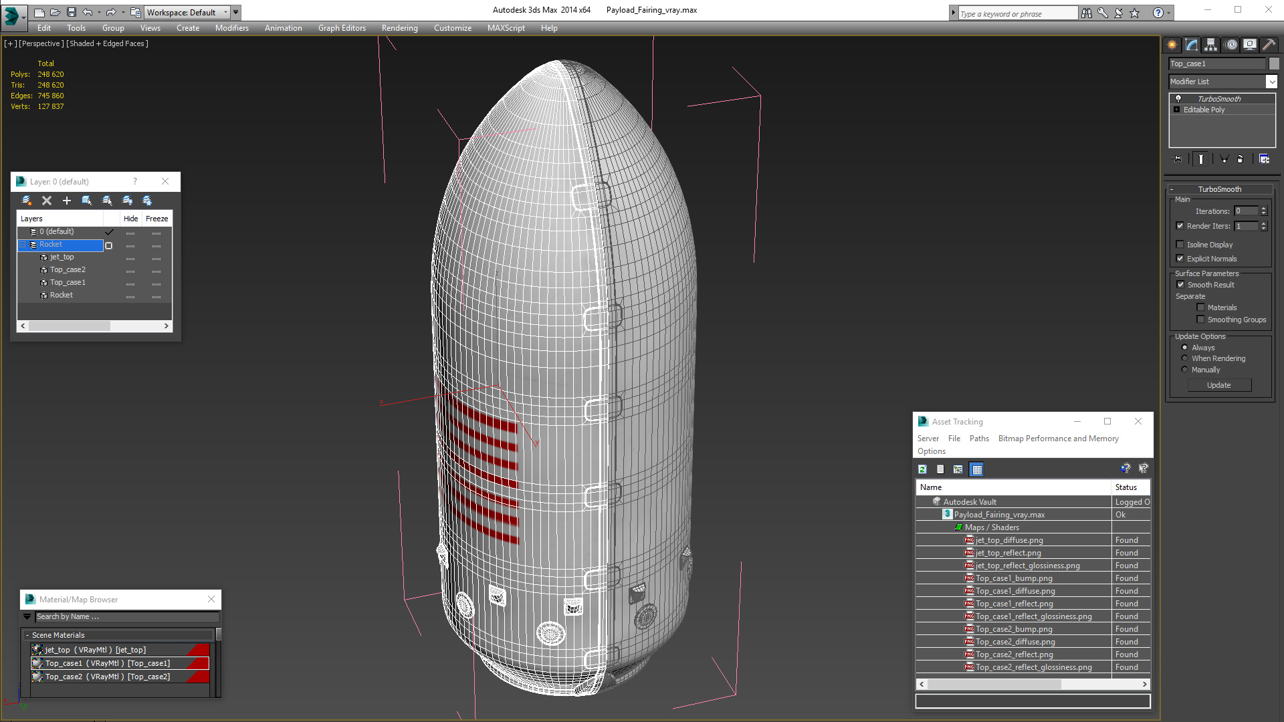The height and width of the screenshot is (722, 1284).
Task: Switch to the Hierarchy panel tab
Action: pyautogui.click(x=1211, y=45)
